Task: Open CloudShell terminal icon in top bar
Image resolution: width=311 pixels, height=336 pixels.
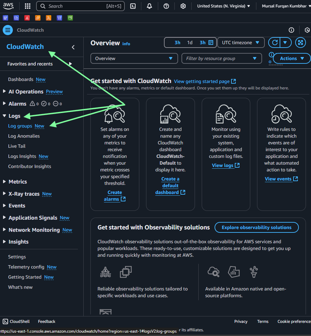Action: tap(133, 6)
